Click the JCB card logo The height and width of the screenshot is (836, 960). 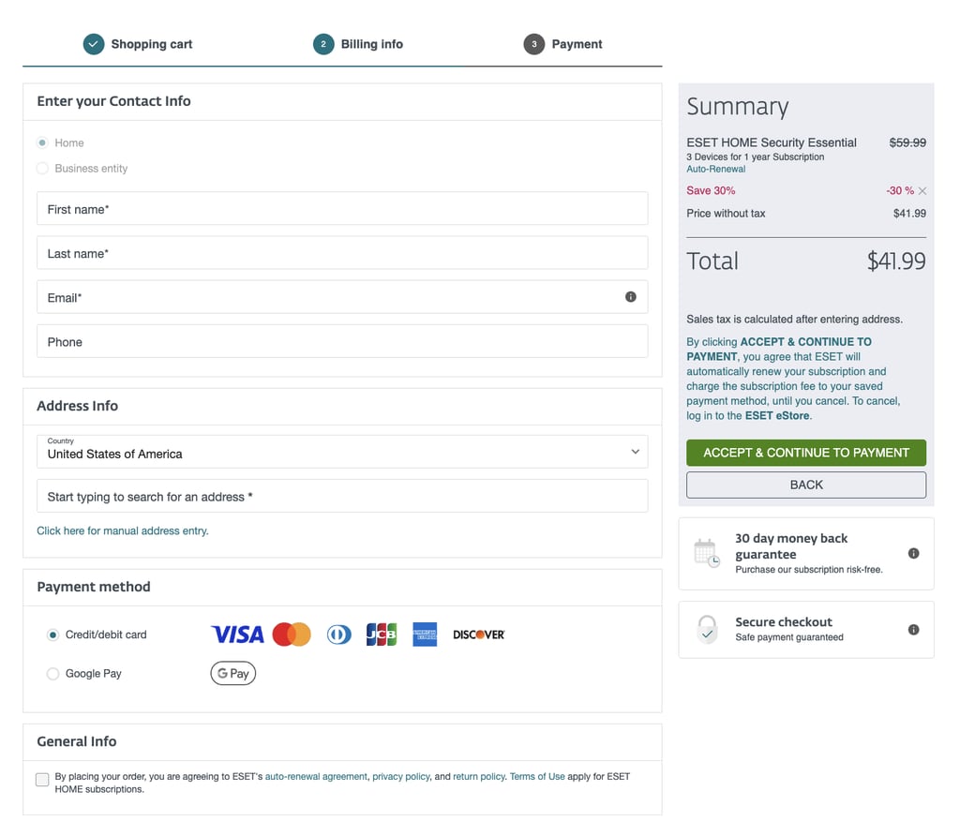tap(382, 634)
